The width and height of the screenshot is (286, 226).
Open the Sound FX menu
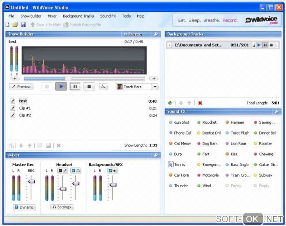coord(108,16)
